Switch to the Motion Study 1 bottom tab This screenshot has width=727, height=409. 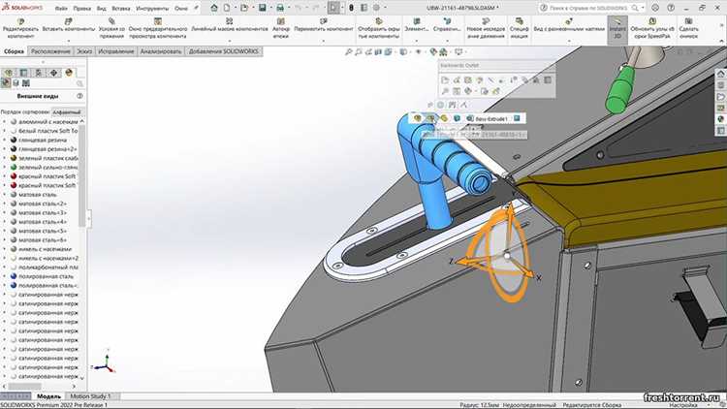tap(90, 396)
